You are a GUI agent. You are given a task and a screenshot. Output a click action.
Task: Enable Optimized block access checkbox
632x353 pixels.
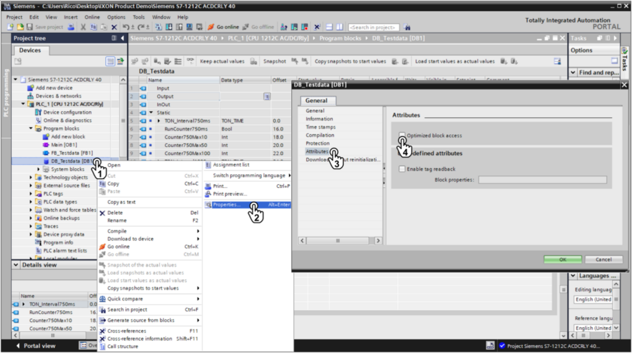click(402, 135)
